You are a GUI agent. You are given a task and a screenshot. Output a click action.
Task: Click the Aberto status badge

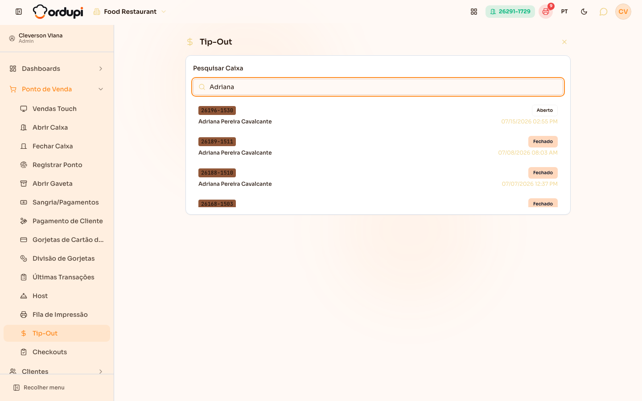[x=545, y=110]
